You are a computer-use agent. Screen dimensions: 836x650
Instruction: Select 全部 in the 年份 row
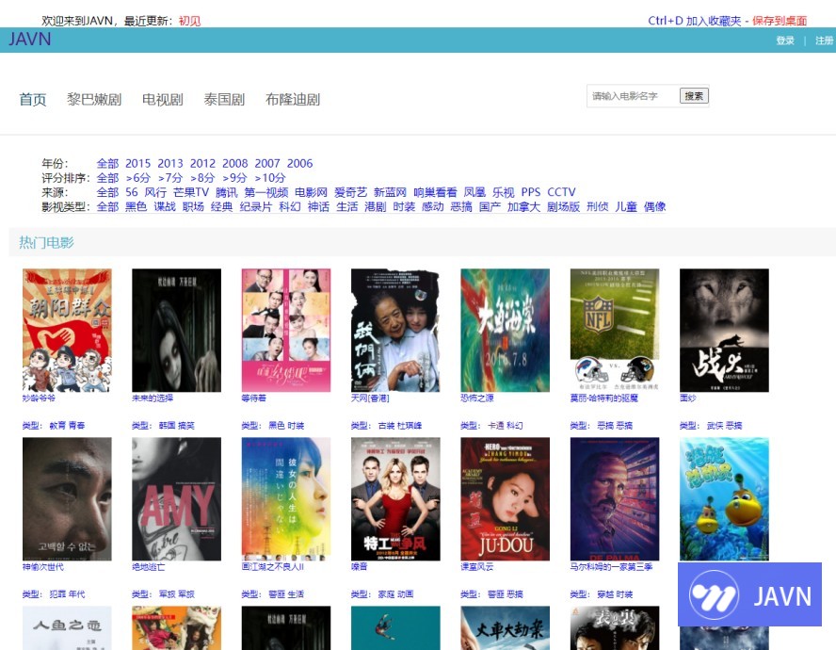pos(107,163)
